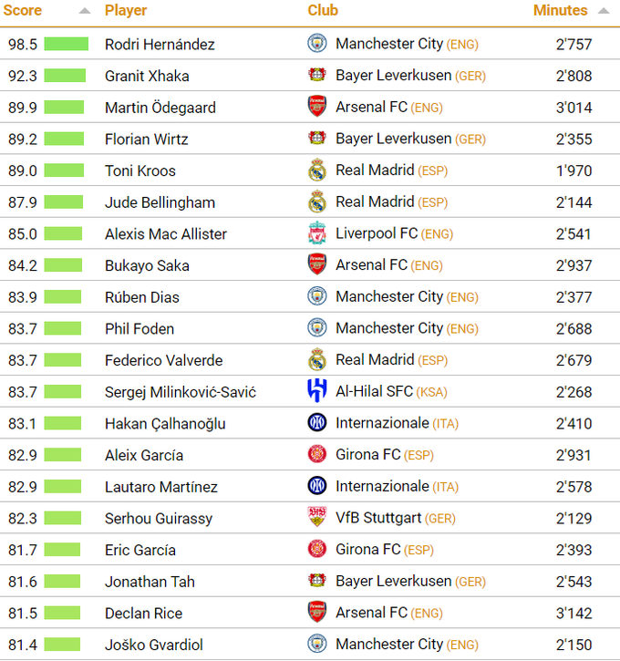The height and width of the screenshot is (661, 620).
Task: Click the Real Madrid crest beside Toni Kroos
Action: point(317,170)
